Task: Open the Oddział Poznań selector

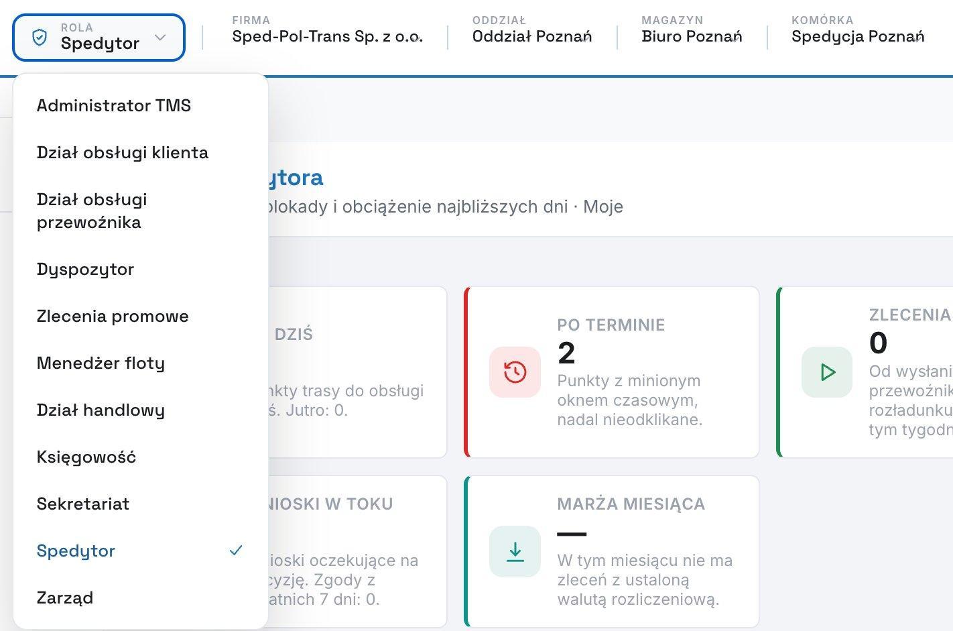Action: [532, 30]
